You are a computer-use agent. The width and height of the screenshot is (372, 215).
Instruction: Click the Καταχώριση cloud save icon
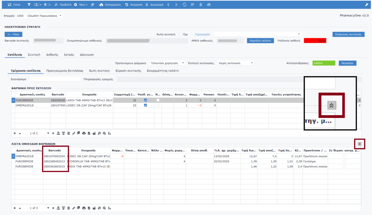pyautogui.click(x=101, y=5)
